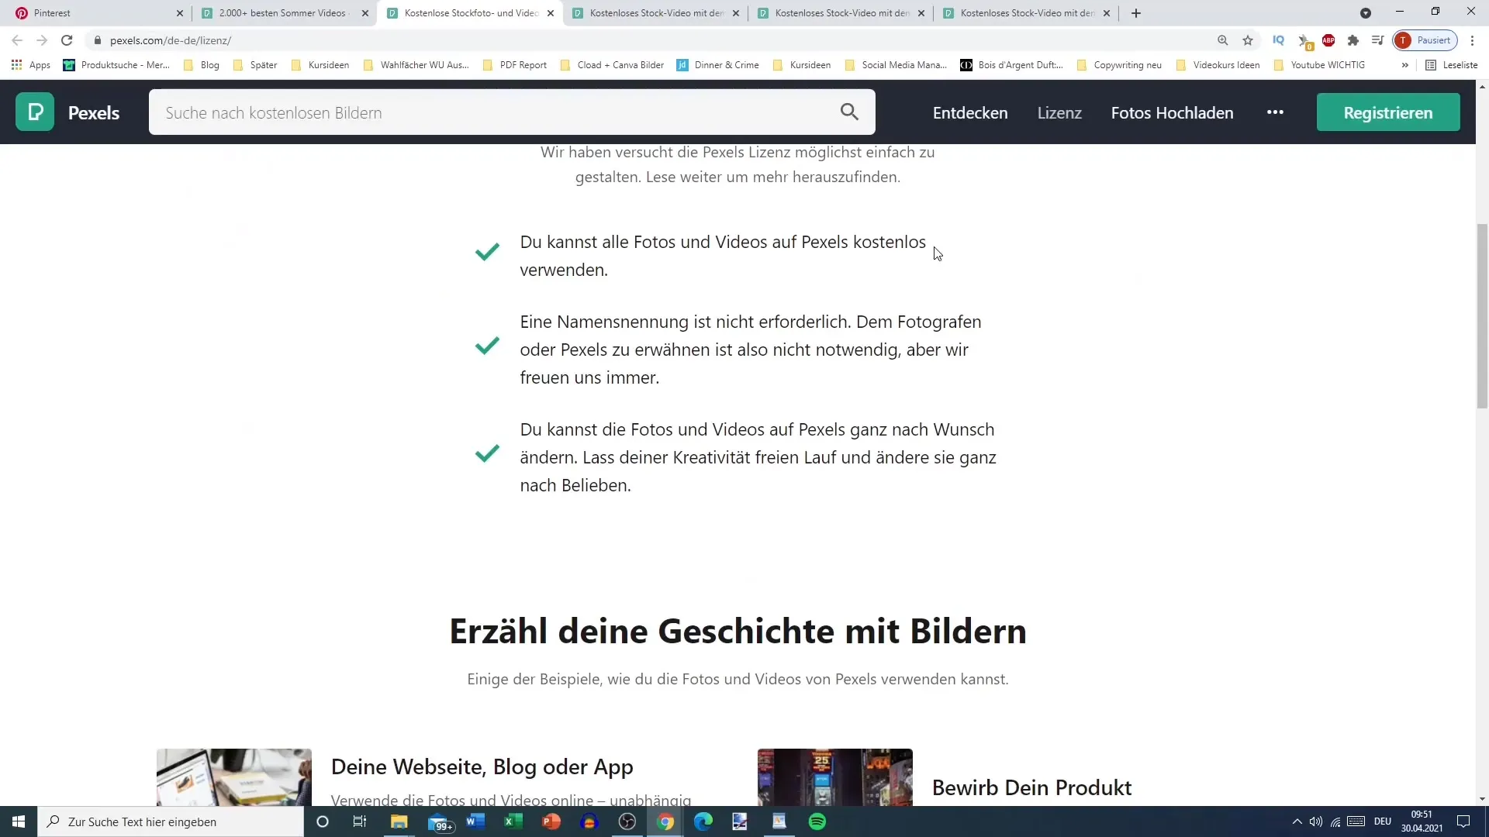The height and width of the screenshot is (837, 1489).
Task: Click the Deine Webseite, Blog oder App heading
Action: 482,766
